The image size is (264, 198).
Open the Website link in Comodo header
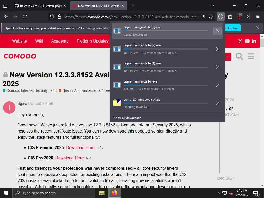tap(19, 41)
